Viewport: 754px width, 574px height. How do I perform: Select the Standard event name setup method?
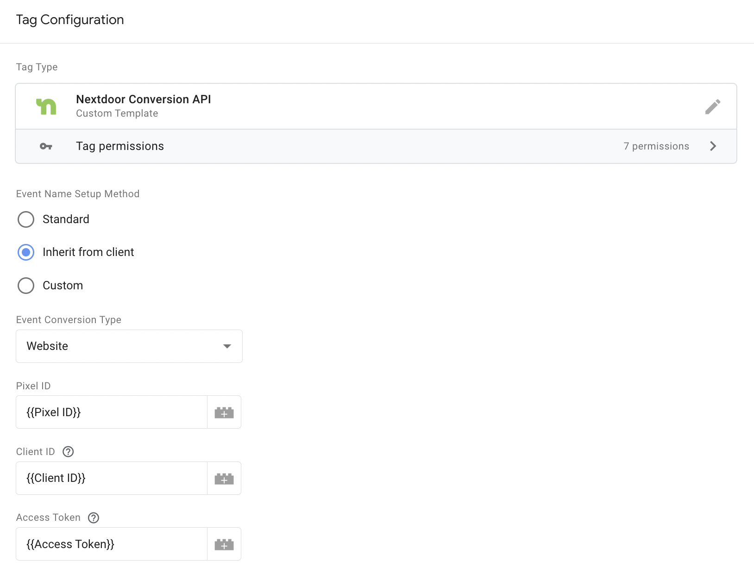pyautogui.click(x=26, y=219)
